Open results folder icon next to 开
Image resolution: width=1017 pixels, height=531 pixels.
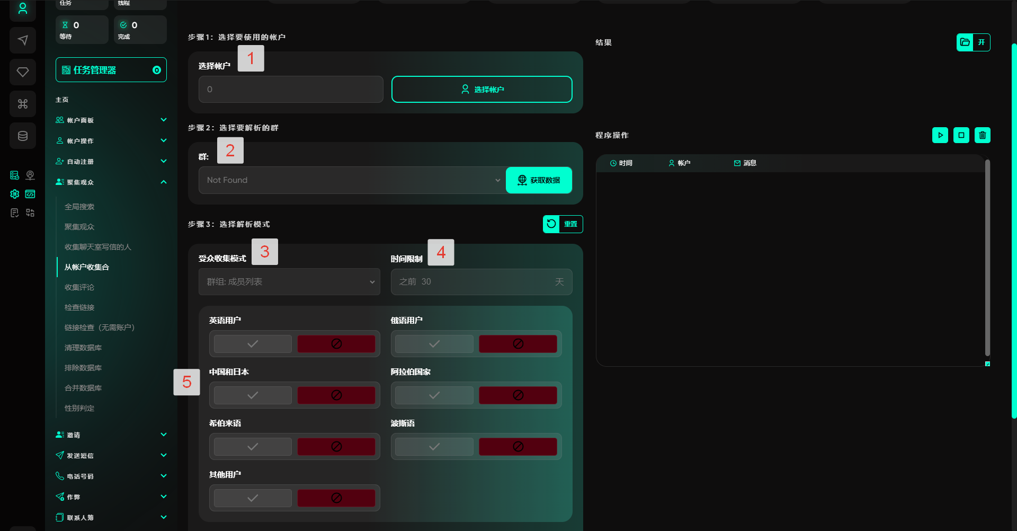(965, 42)
